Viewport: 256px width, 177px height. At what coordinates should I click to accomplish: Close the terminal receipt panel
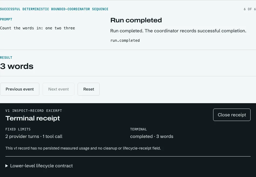click(232, 115)
